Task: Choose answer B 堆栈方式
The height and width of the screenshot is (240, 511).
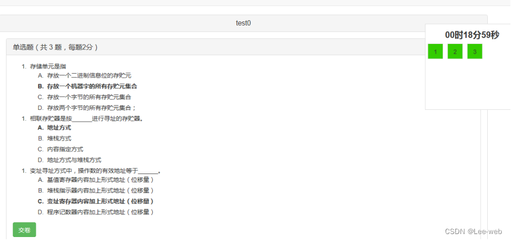Action: coord(55,138)
